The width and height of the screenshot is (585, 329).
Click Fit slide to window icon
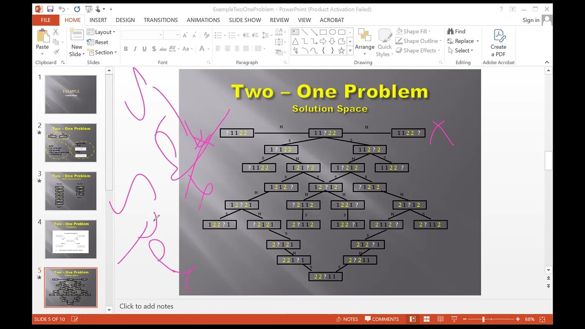click(542, 319)
